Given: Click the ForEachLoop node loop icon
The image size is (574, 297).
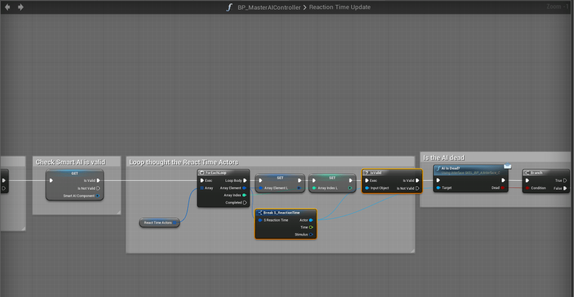Looking at the screenshot, I should click(201, 173).
